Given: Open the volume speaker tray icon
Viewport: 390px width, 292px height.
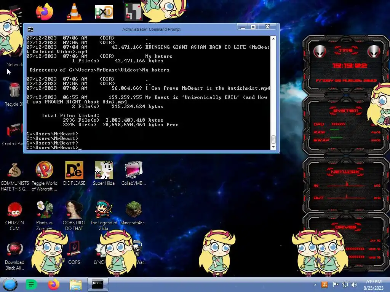Looking at the screenshot, I should click(x=354, y=284).
